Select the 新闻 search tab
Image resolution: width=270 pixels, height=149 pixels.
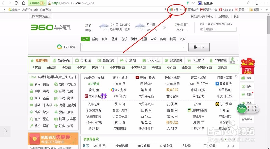coord(95,39)
